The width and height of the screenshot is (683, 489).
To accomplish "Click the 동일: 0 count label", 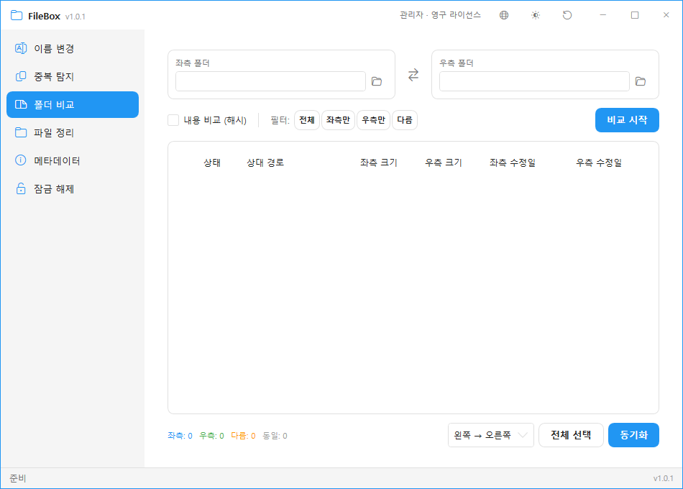I will (275, 436).
